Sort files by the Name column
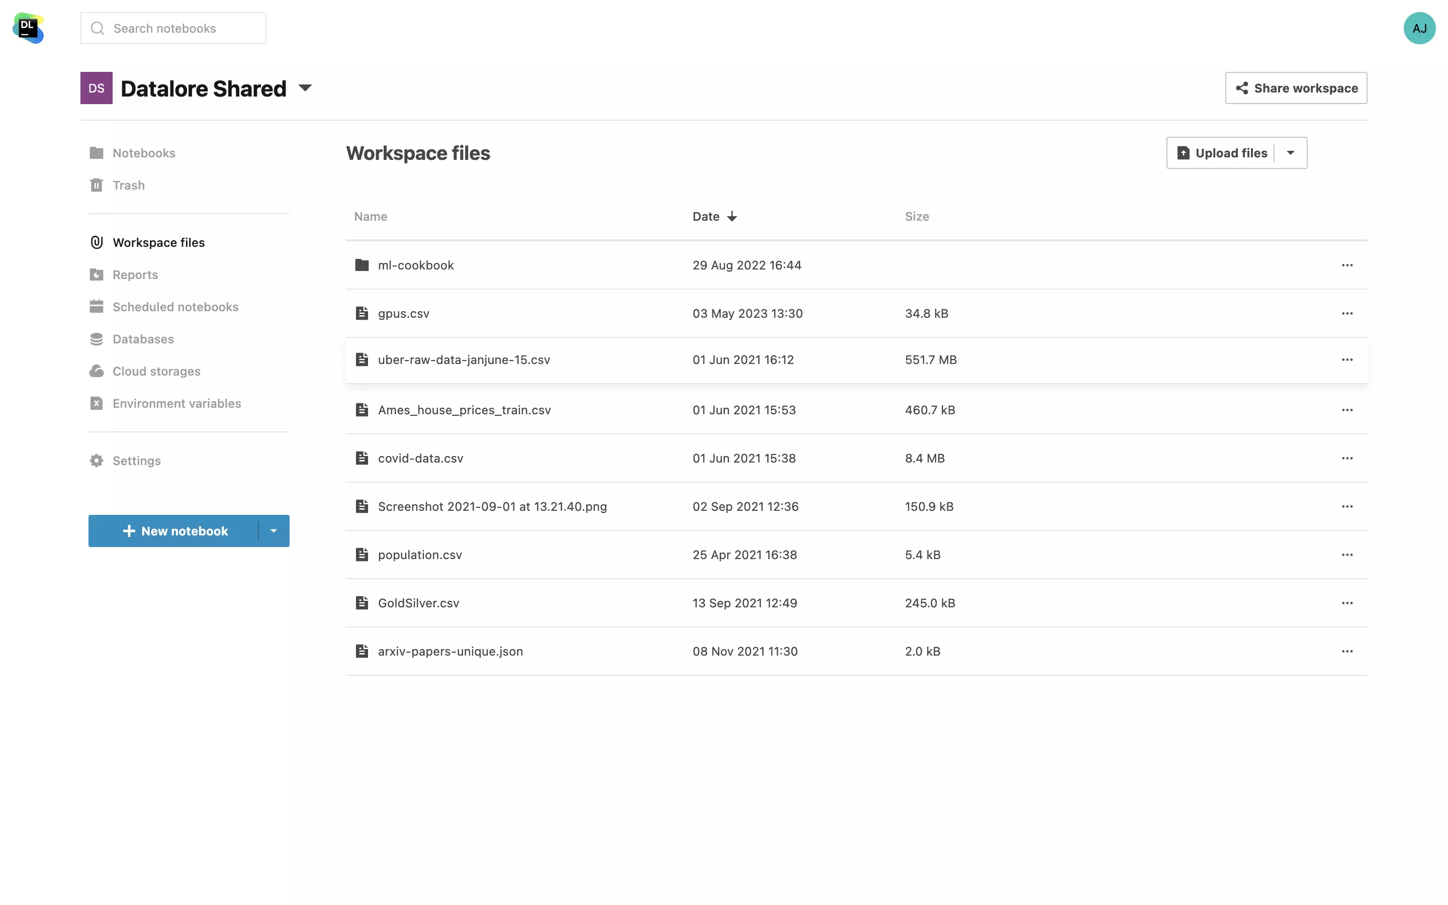 tap(371, 217)
